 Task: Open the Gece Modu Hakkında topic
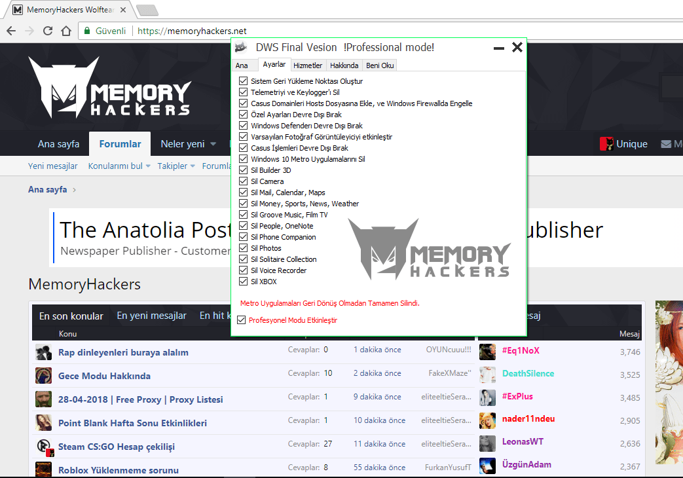point(105,376)
